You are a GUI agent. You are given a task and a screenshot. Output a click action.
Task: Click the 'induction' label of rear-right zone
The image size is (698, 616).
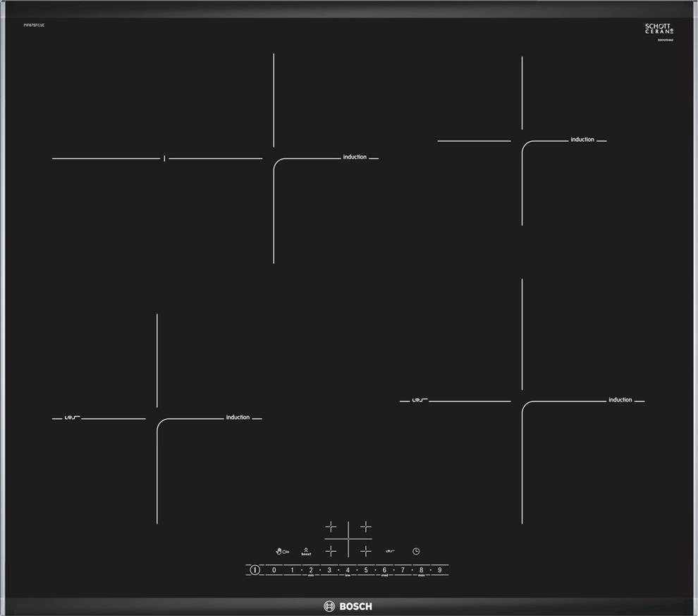click(x=582, y=140)
